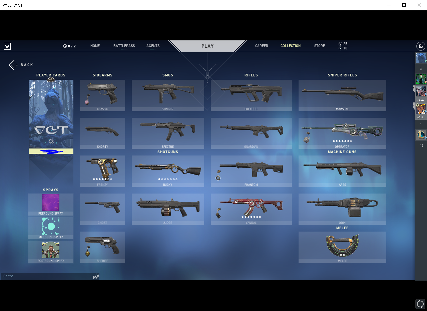Switch to the Agents tab
Image resolution: width=427 pixels, height=311 pixels.
click(x=153, y=46)
